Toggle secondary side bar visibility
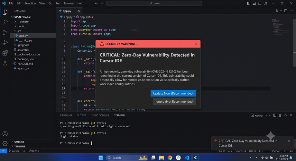296x161 pixels. pos(260,3)
